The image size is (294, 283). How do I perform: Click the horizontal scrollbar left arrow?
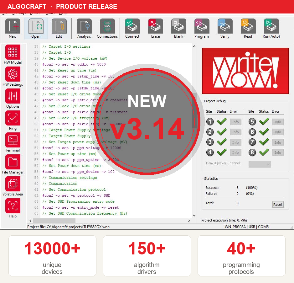(x=30, y=221)
